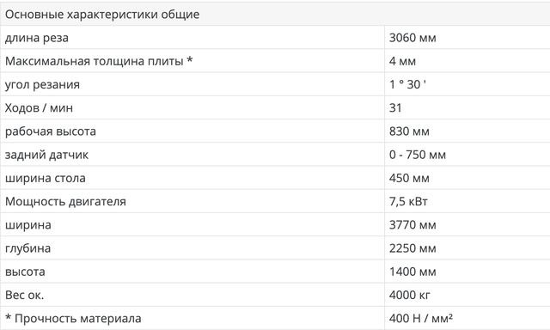The height and width of the screenshot is (330, 550).
Task: Click the cutting angle value '1 ° 30 ''
Action: [x=407, y=84]
